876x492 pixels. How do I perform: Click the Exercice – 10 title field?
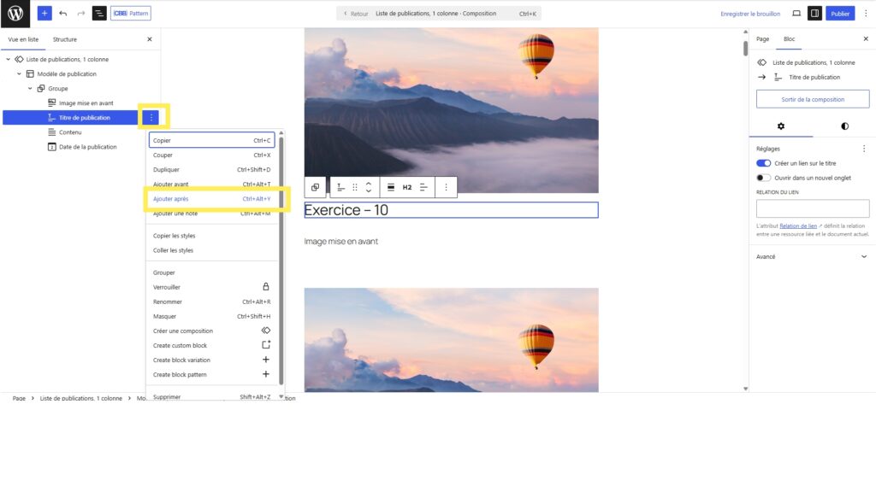[452, 210]
